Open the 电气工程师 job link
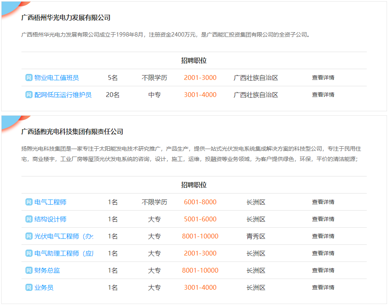 (50, 202)
